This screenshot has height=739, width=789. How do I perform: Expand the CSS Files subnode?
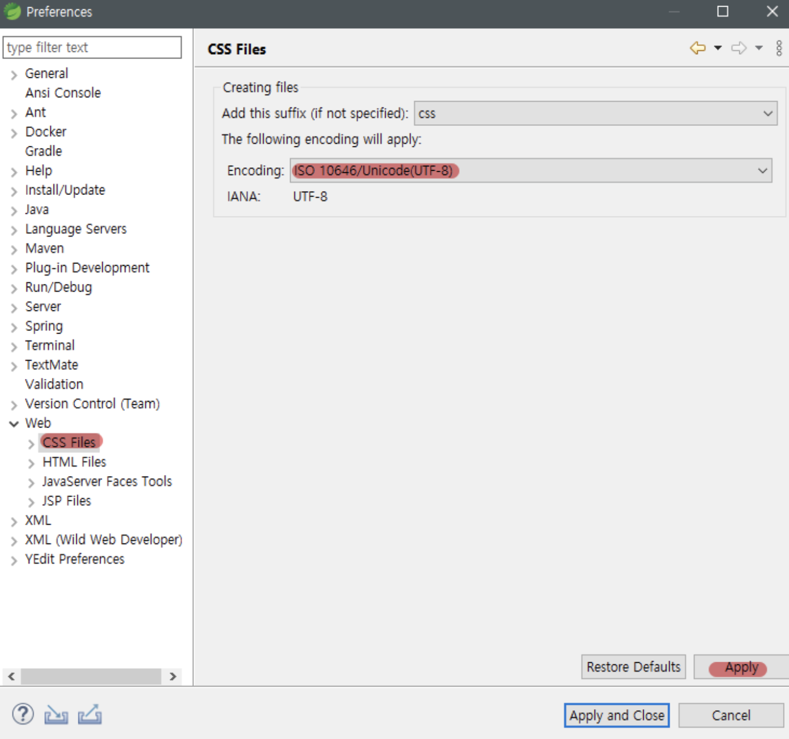tap(31, 444)
